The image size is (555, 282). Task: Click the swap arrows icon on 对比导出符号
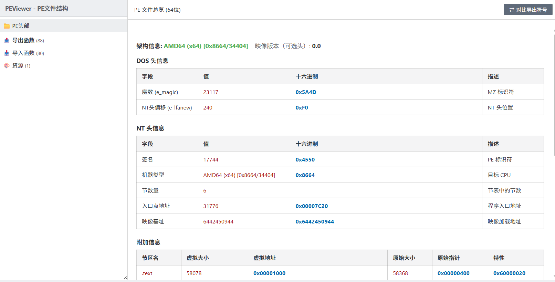pyautogui.click(x=512, y=10)
